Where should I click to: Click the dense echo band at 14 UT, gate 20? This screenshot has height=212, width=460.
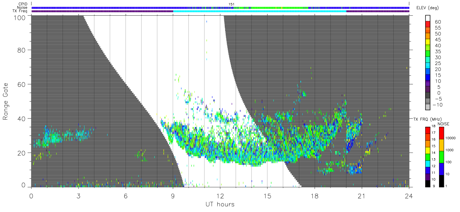251,153
